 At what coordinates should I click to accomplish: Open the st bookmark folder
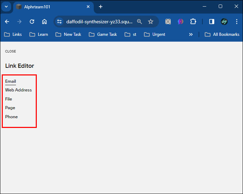tap(130, 34)
